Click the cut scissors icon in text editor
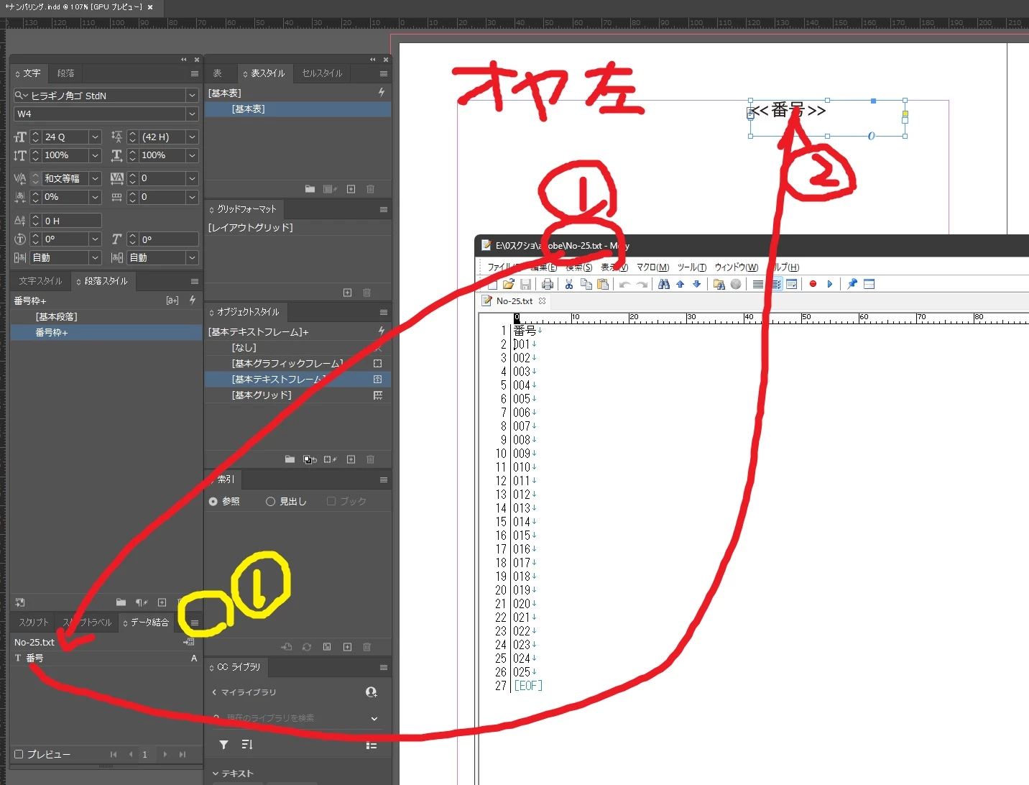Screen dimensions: 1029x785 569,284
